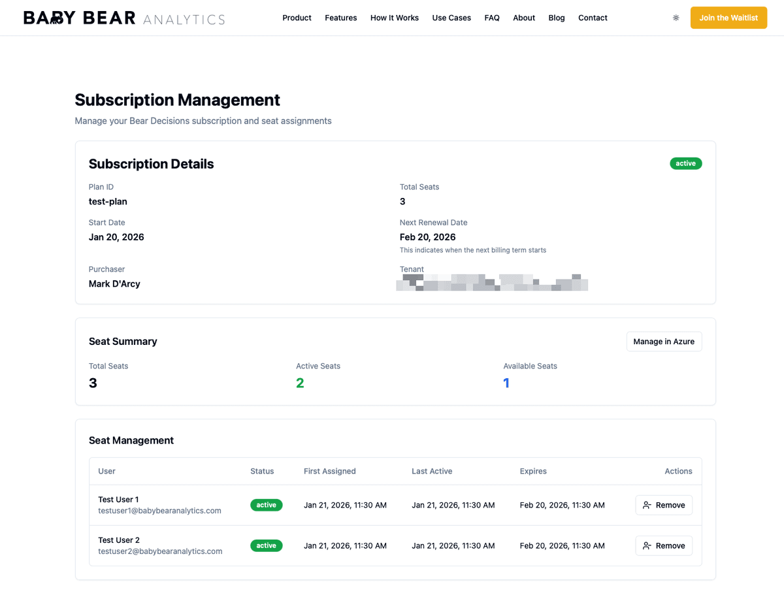The image size is (784, 614).
Task: Click the blurred Tenant value
Action: 492,283
